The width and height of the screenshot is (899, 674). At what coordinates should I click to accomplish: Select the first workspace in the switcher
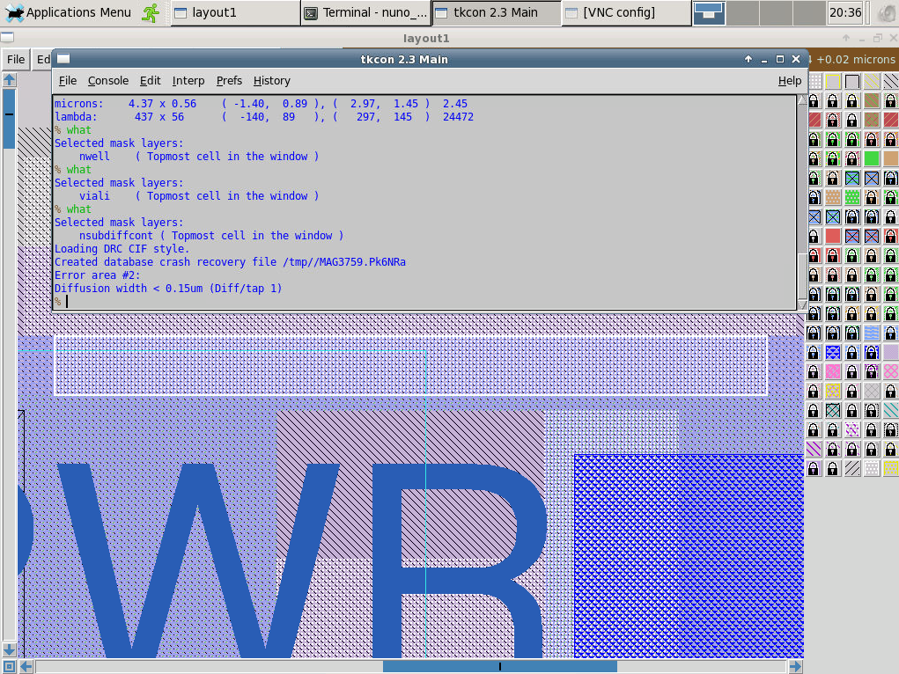point(709,12)
